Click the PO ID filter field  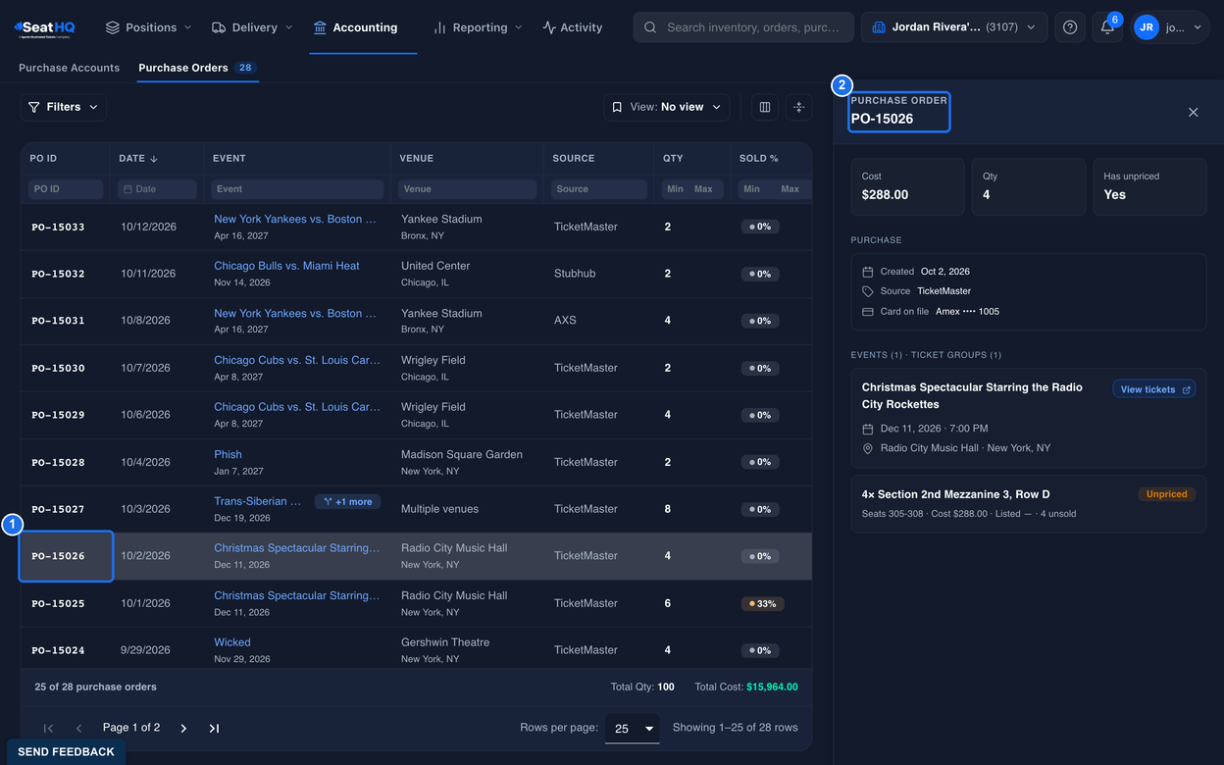(x=65, y=189)
